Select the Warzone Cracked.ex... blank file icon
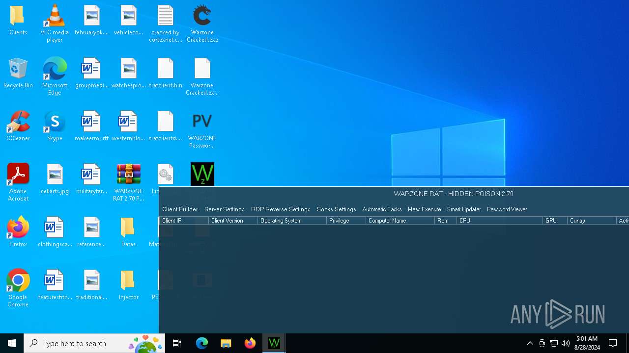The image size is (629, 353). (202, 69)
